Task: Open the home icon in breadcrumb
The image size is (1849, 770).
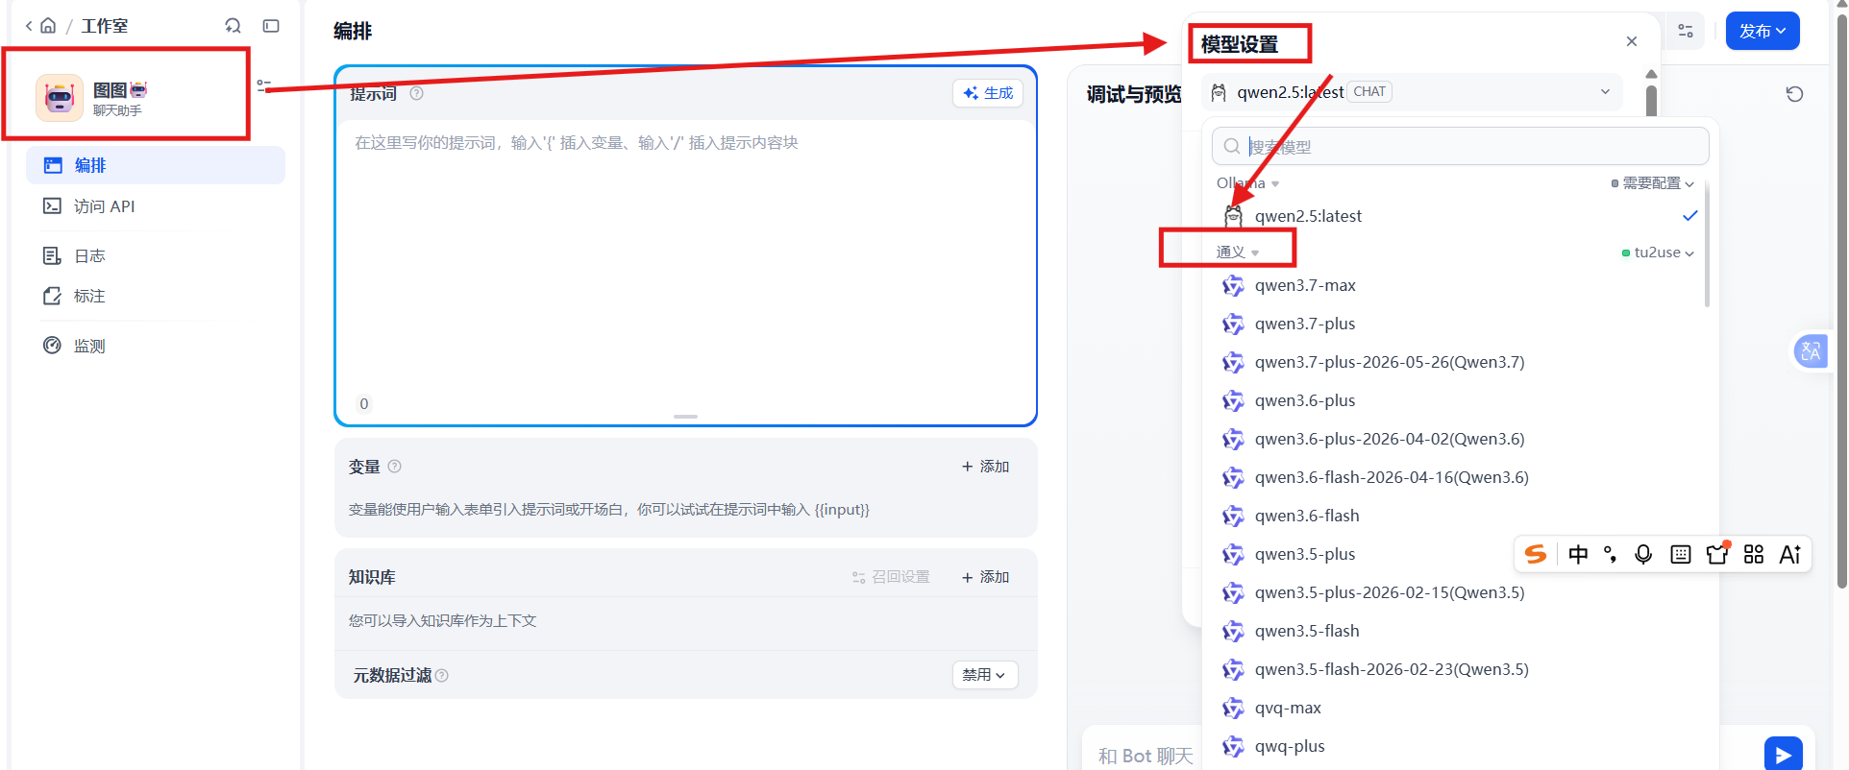Action: [x=48, y=26]
